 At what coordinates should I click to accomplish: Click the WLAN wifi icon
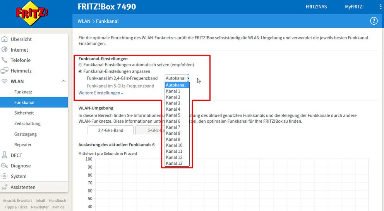tap(4, 81)
